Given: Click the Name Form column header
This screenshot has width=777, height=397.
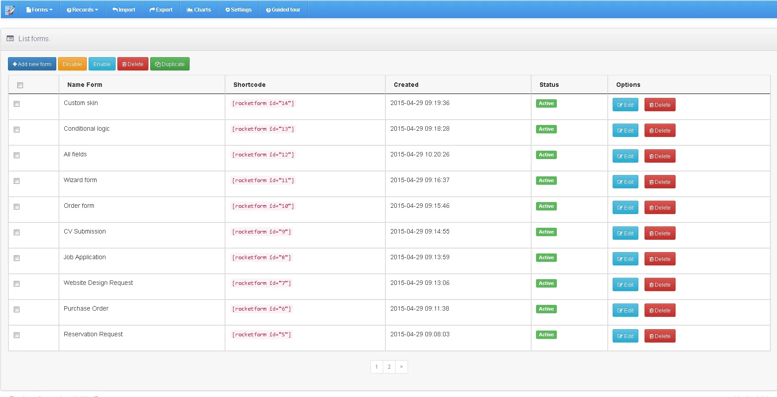Looking at the screenshot, I should (85, 85).
